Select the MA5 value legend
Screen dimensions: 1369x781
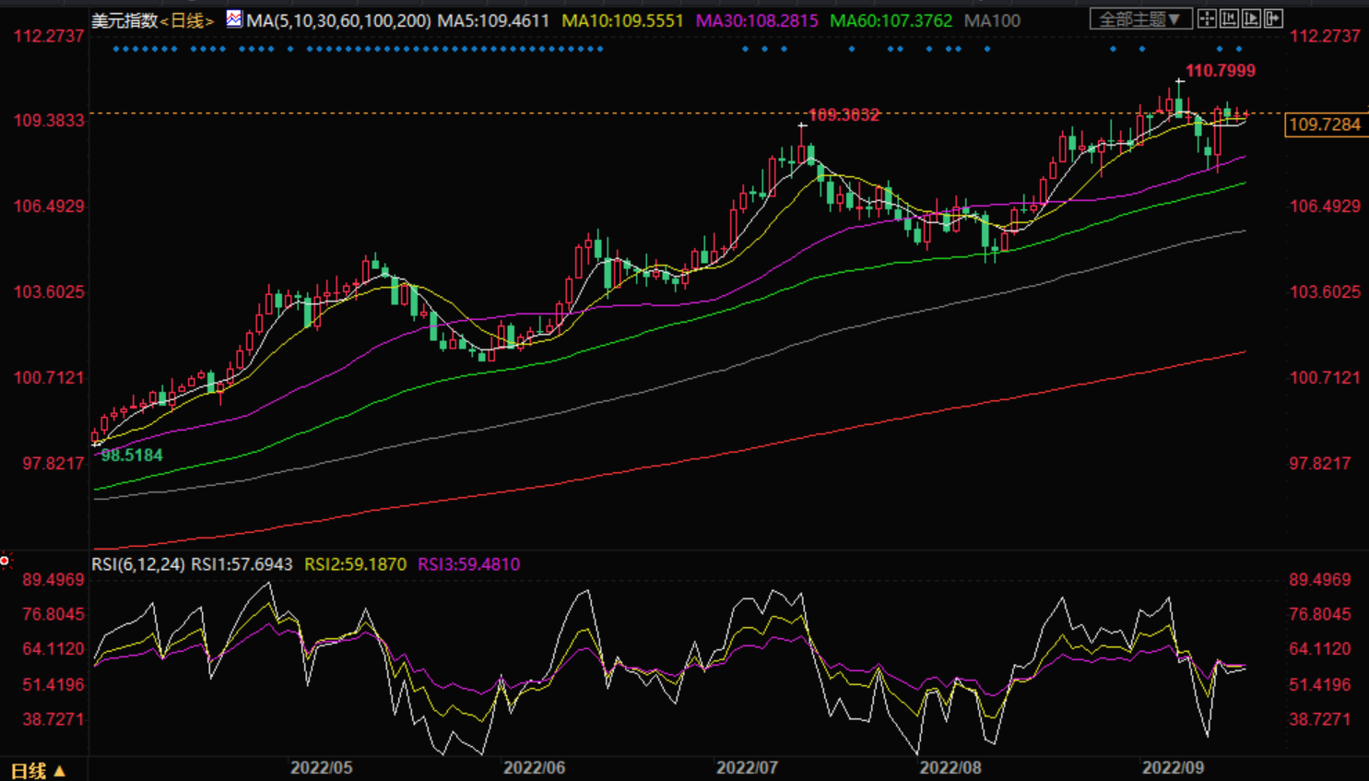pyautogui.click(x=492, y=20)
